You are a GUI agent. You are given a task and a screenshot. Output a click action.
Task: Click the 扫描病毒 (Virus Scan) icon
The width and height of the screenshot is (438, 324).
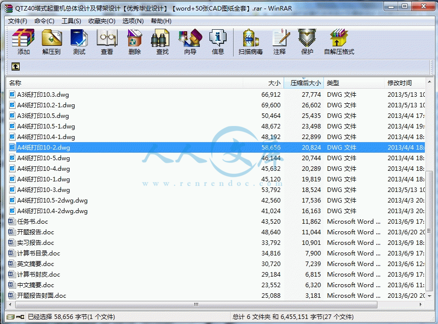click(x=251, y=42)
